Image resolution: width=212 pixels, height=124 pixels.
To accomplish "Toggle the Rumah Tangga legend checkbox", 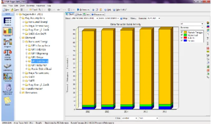I will (x=182, y=32).
